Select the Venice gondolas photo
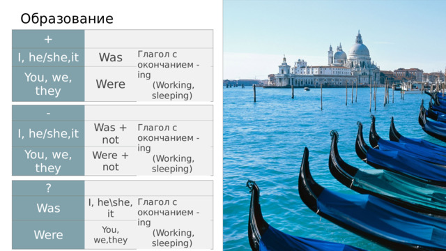 pyautogui.click(x=334, y=125)
